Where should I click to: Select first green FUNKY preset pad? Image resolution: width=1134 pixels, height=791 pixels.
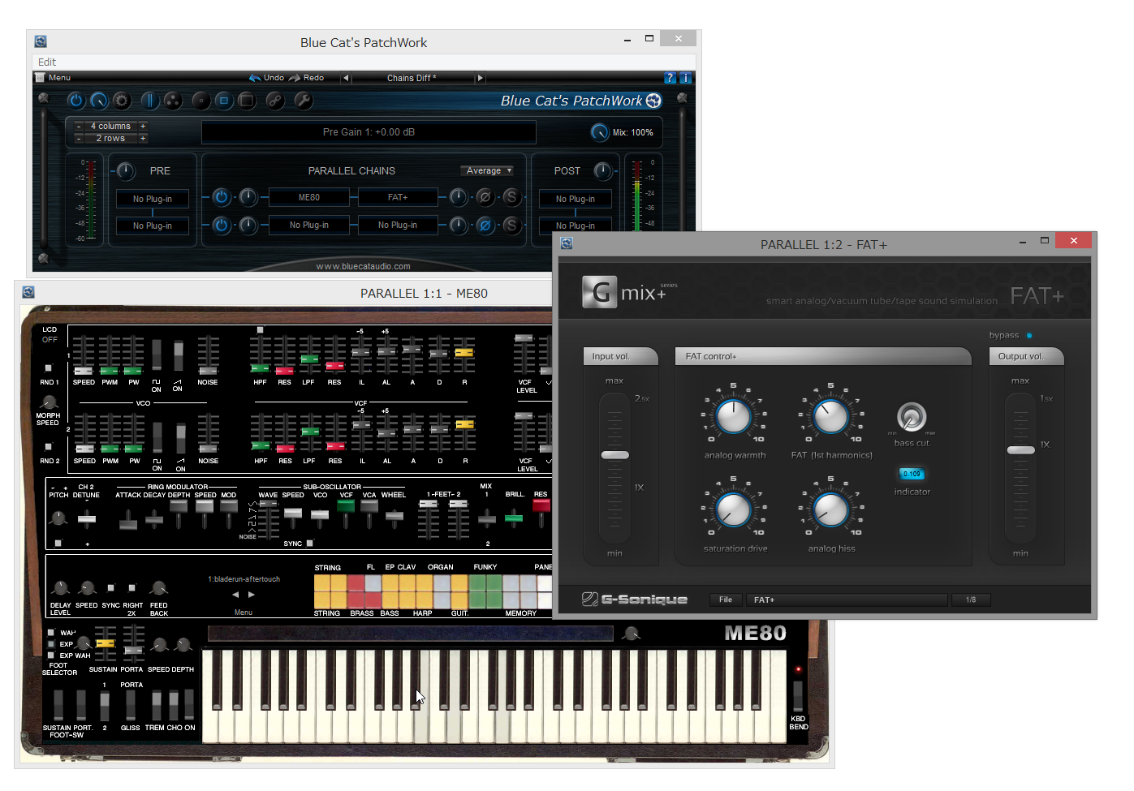(x=476, y=583)
